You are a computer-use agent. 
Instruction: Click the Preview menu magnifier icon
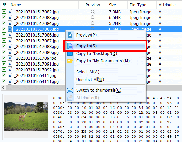point(70,35)
